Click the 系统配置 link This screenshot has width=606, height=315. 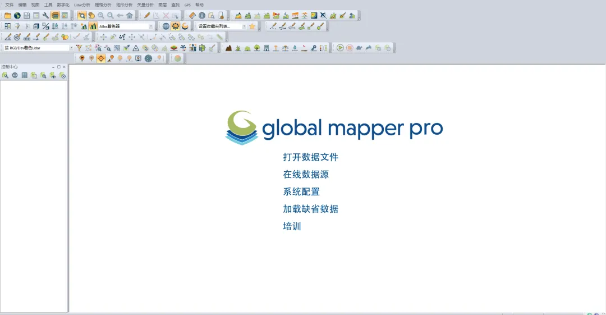(301, 191)
